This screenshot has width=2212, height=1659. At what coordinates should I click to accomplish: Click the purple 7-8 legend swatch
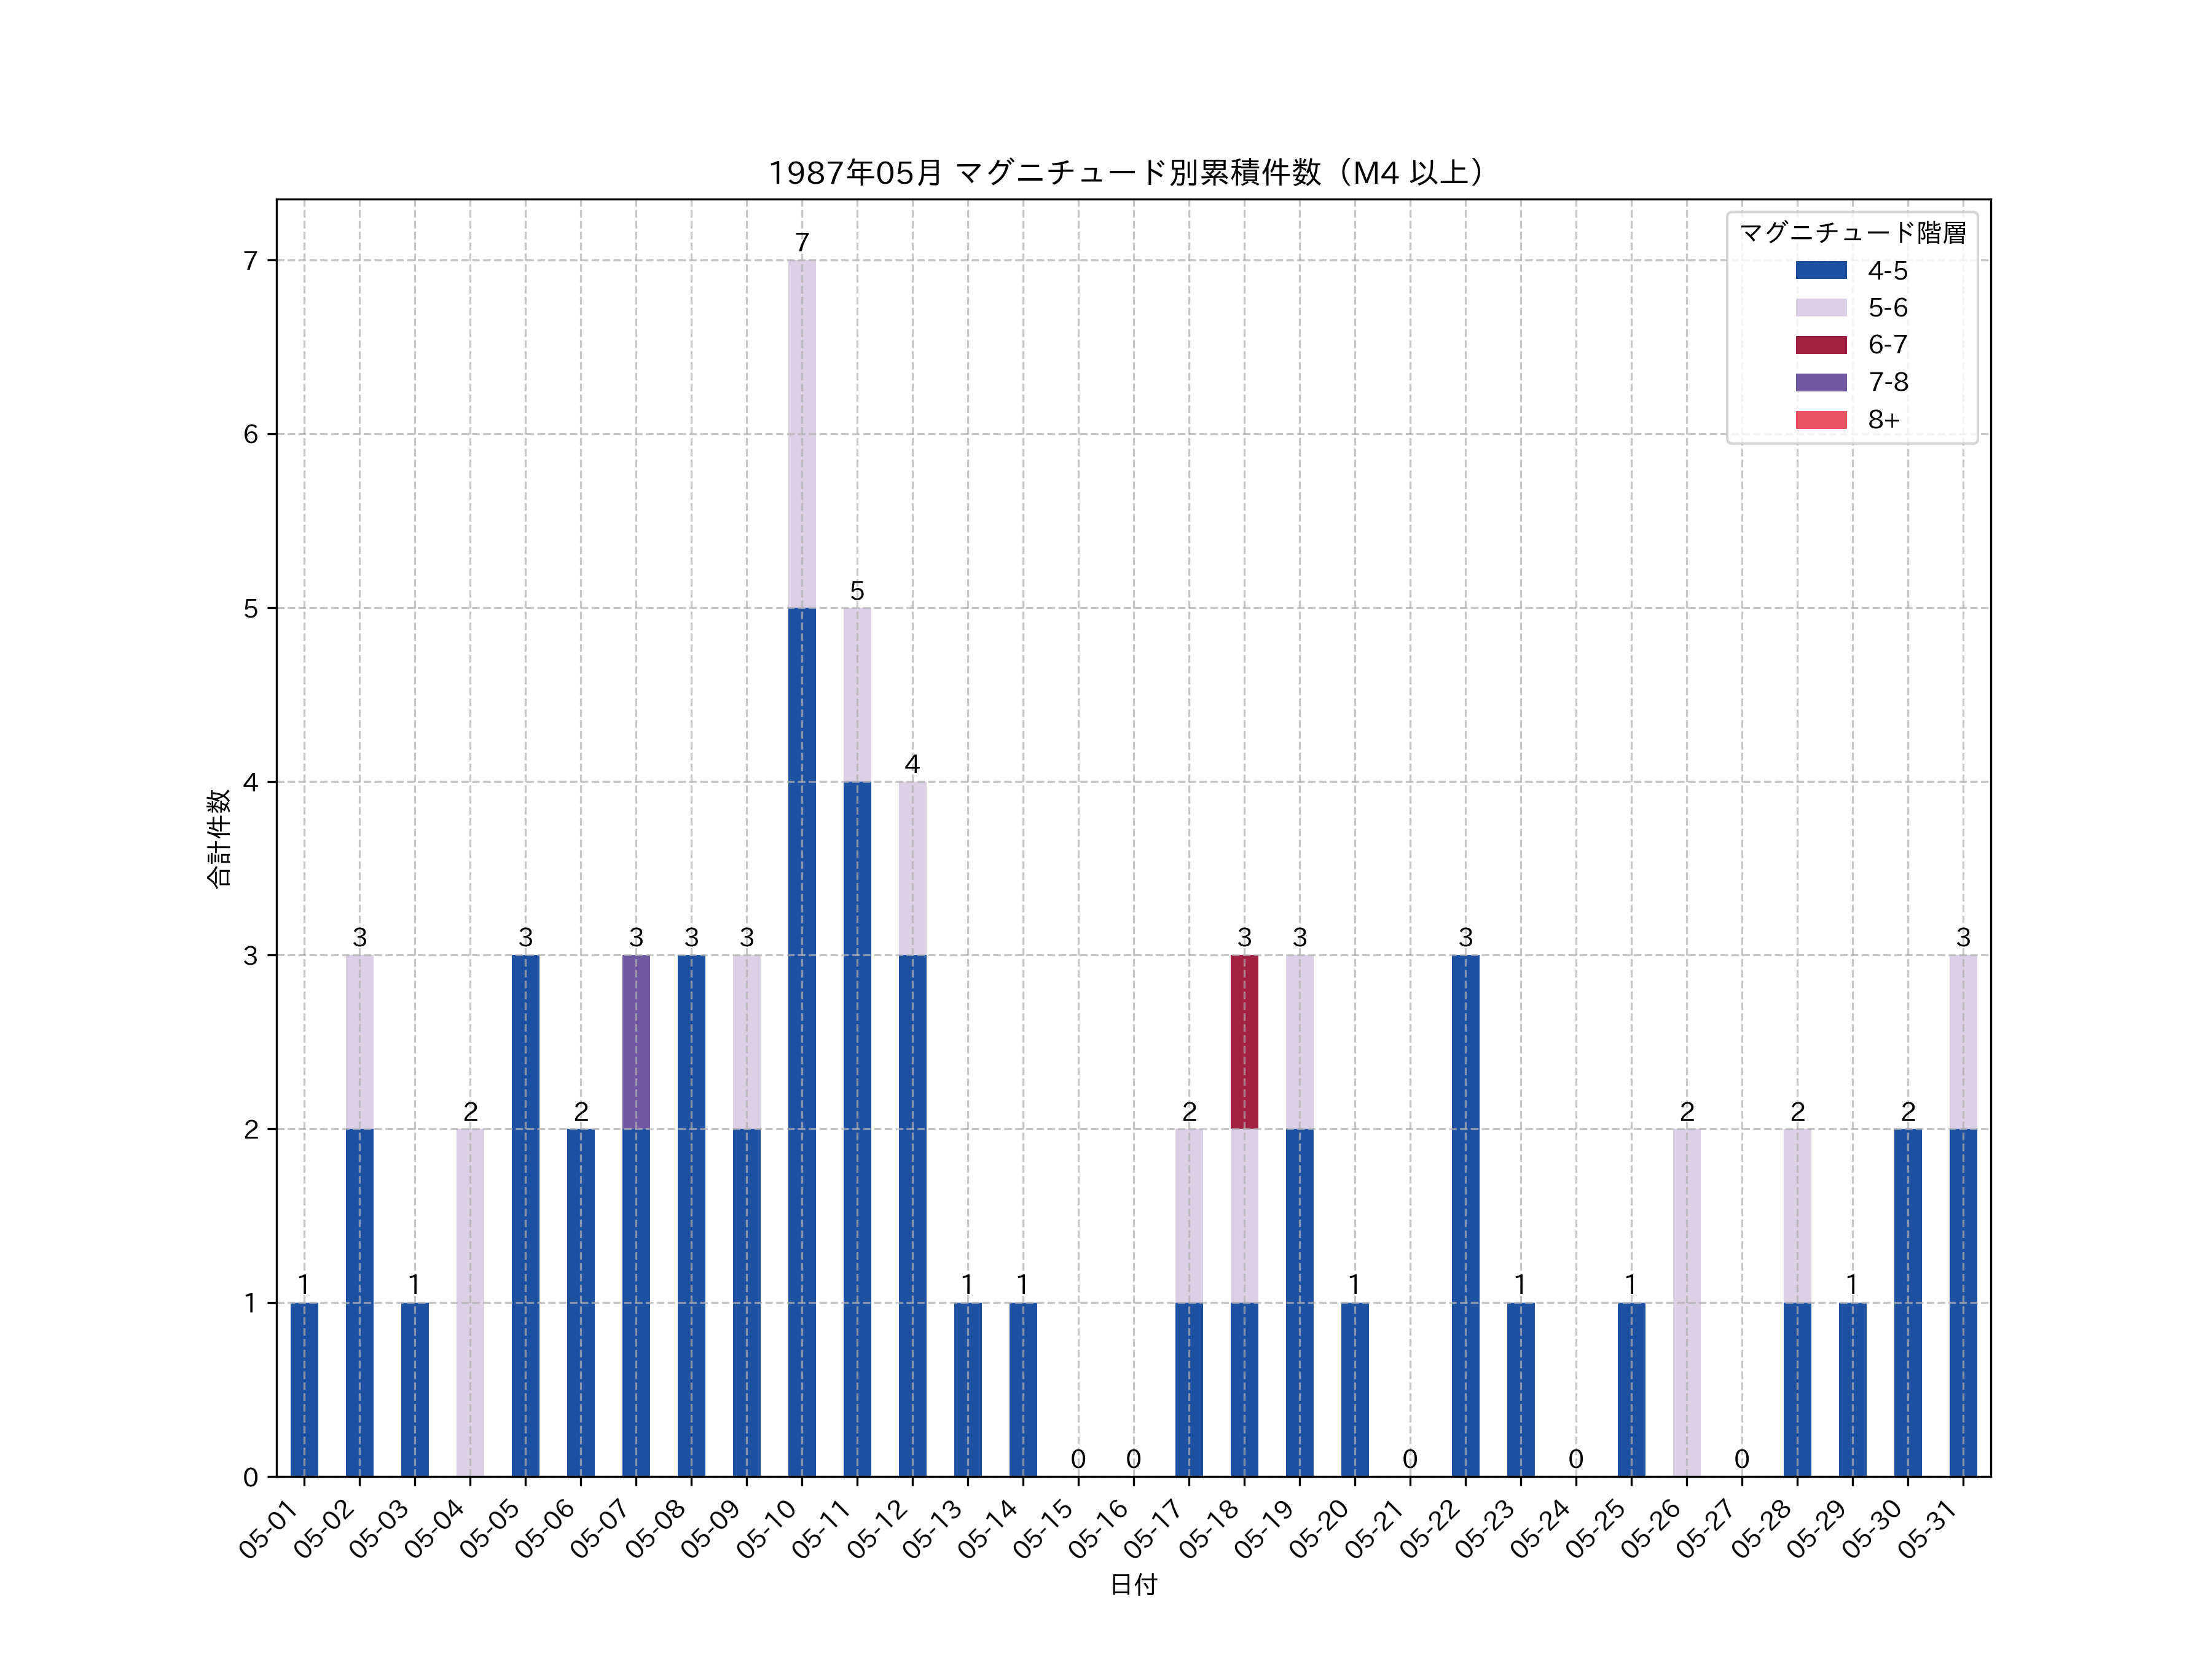[1820, 382]
